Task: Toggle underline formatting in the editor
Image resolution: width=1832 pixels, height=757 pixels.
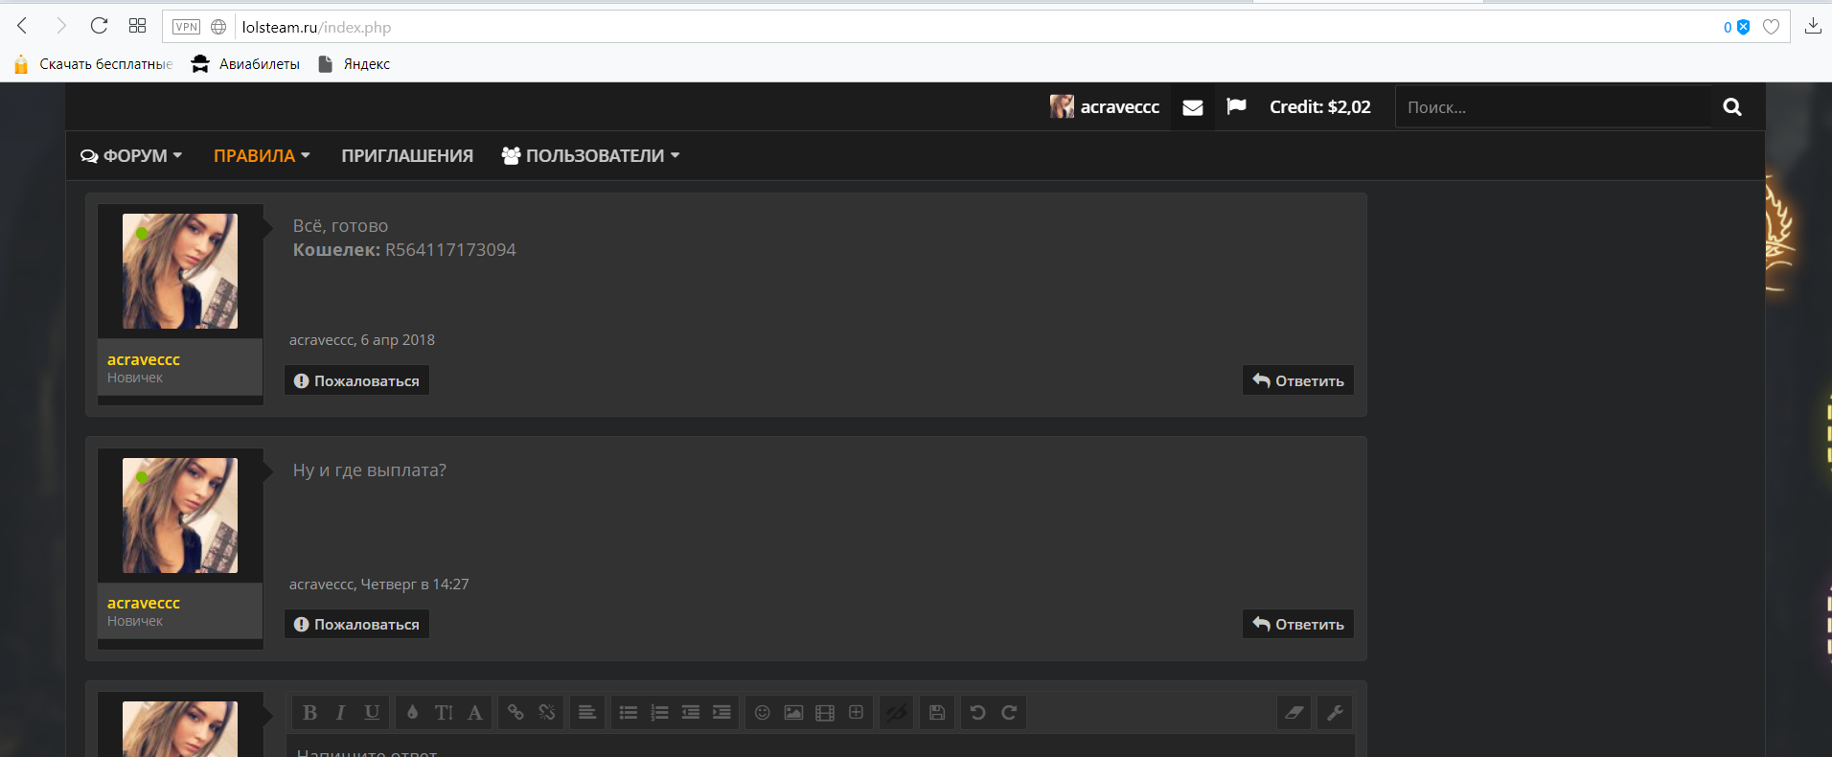Action: (x=372, y=713)
